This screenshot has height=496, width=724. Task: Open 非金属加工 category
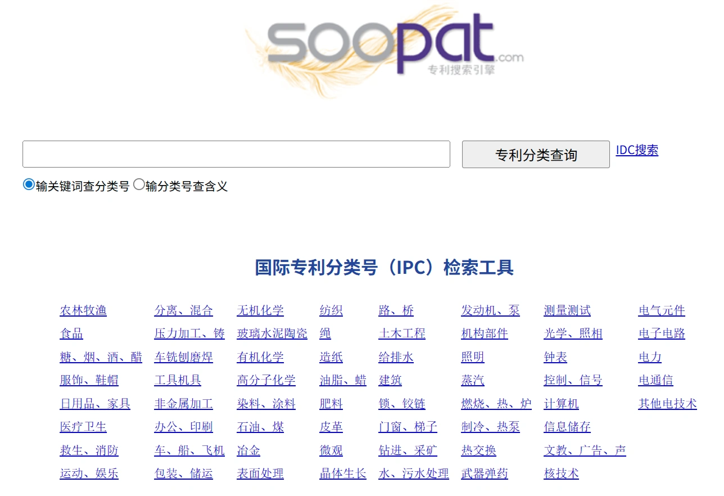(184, 404)
